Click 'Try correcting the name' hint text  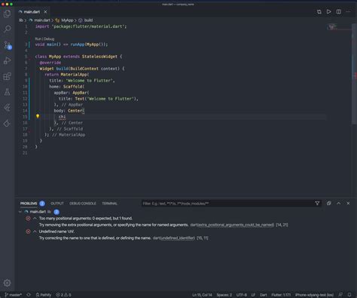point(95,238)
